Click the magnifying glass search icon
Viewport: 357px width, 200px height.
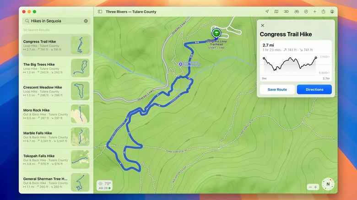pos(27,21)
